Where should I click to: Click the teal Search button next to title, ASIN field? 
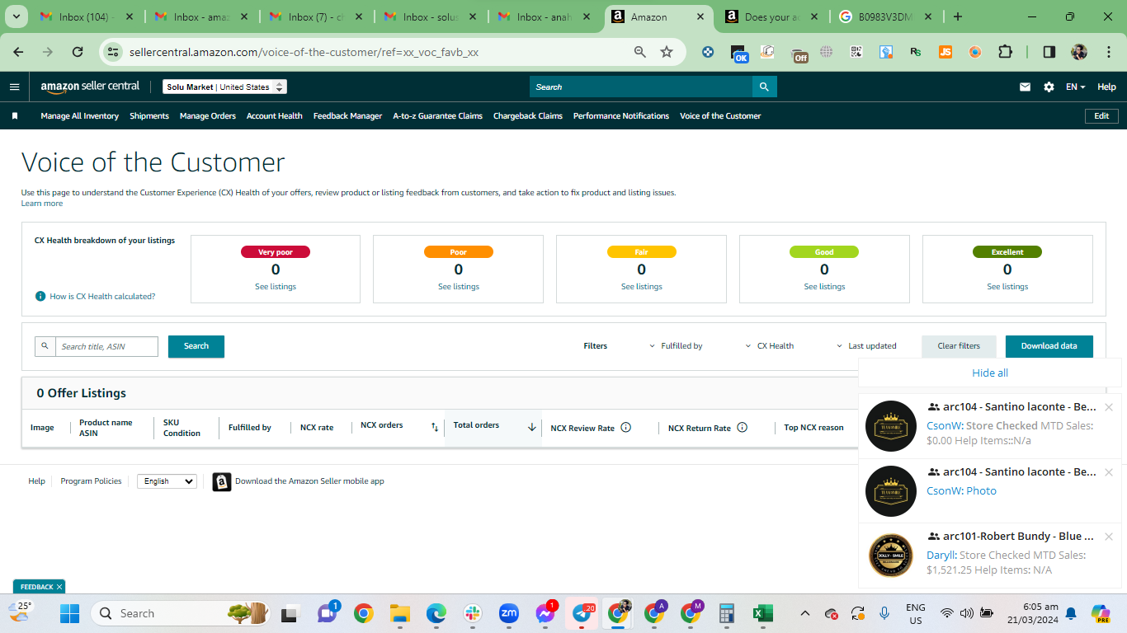pyautogui.click(x=196, y=346)
